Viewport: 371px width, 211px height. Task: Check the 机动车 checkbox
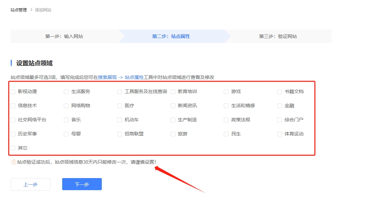(x=120, y=120)
